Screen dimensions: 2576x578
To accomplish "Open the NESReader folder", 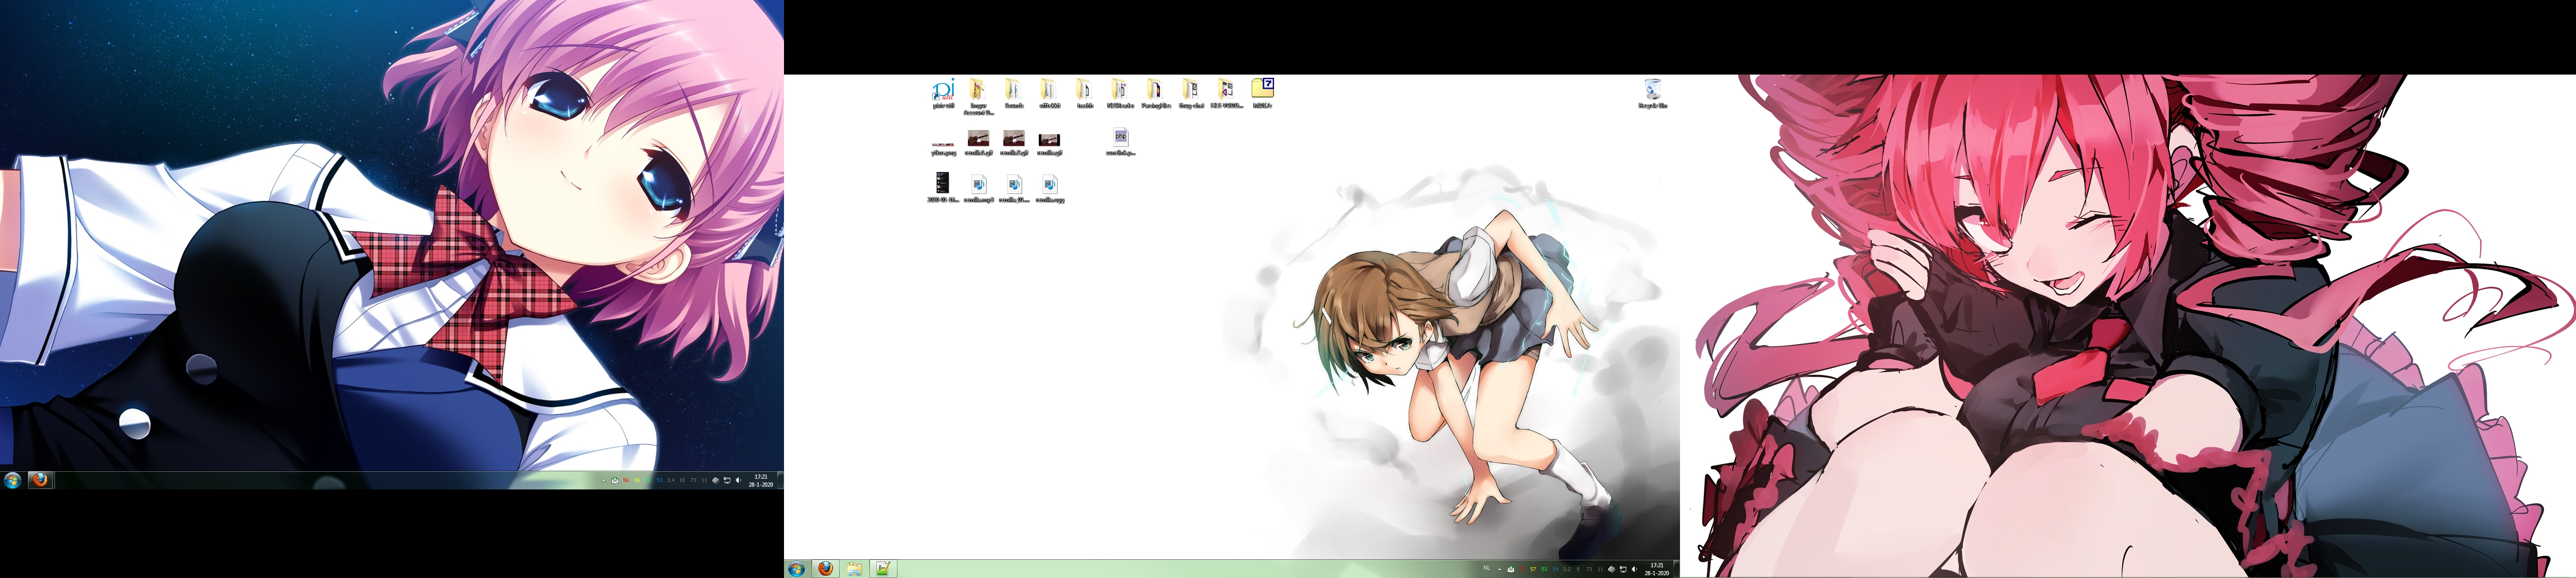I will (x=1120, y=93).
